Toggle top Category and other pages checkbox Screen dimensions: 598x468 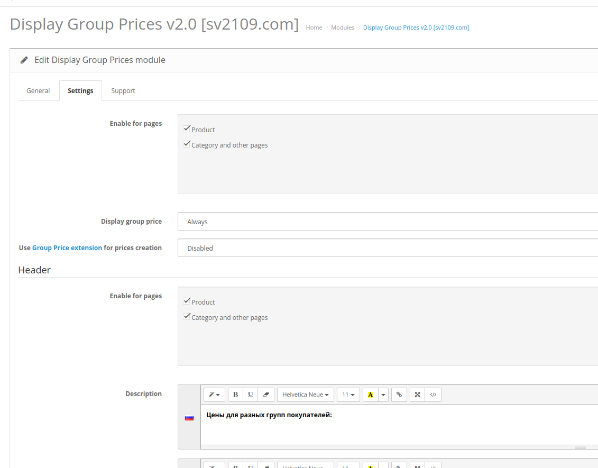(187, 144)
